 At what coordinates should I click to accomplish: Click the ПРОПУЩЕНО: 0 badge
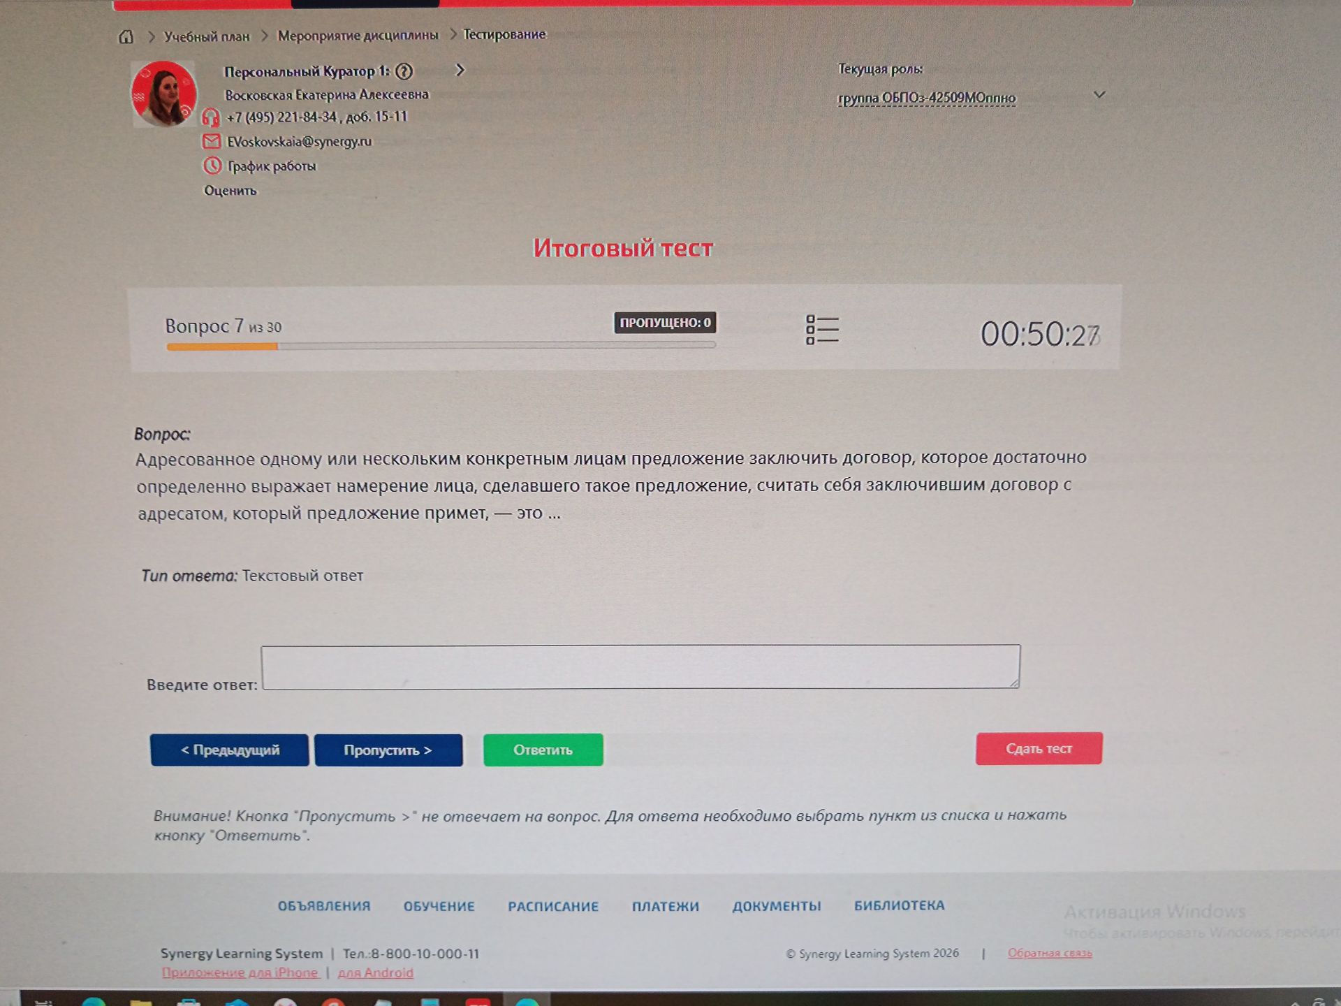tap(665, 322)
